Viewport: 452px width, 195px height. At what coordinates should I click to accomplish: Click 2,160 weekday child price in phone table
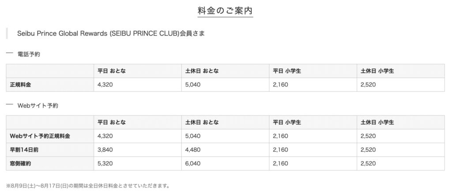(280, 85)
